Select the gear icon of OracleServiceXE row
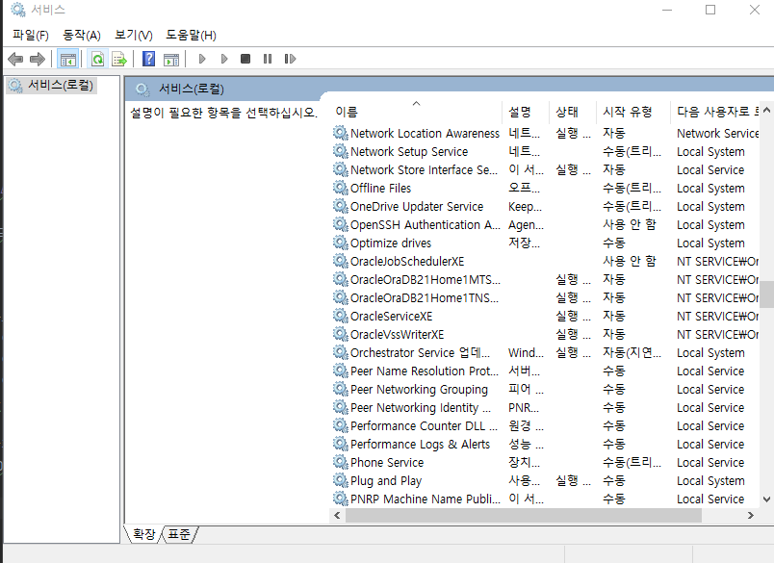The height and width of the screenshot is (563, 774). coord(340,316)
